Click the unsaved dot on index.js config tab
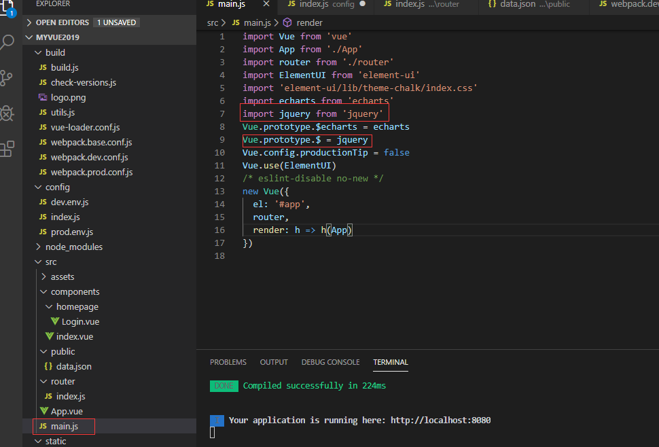This screenshot has height=447, width=659. [362, 4]
